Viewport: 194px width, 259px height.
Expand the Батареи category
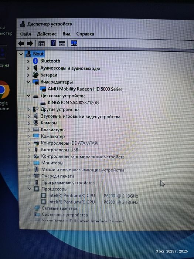[x=28, y=75]
